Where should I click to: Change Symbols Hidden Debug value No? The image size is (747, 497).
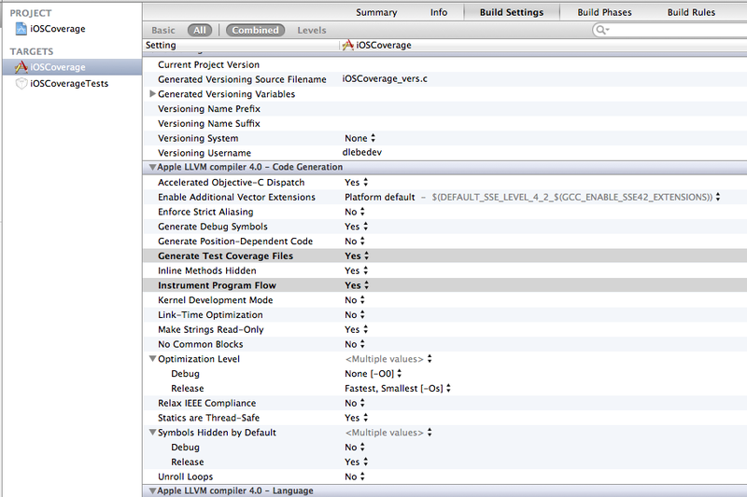pyautogui.click(x=355, y=447)
